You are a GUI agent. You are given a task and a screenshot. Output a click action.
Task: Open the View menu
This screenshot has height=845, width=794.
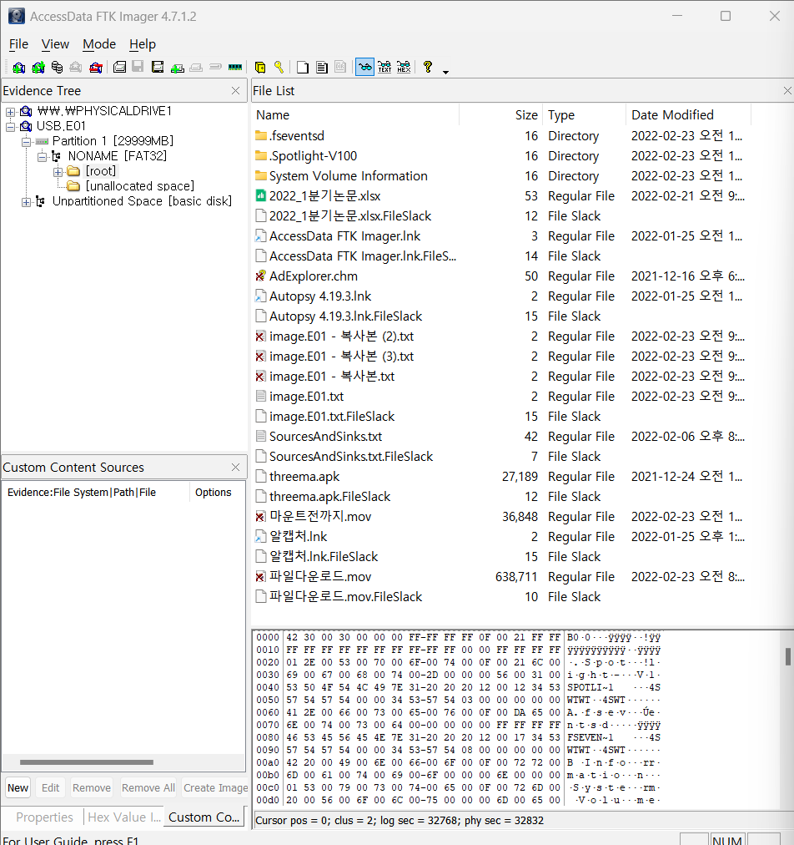[55, 44]
